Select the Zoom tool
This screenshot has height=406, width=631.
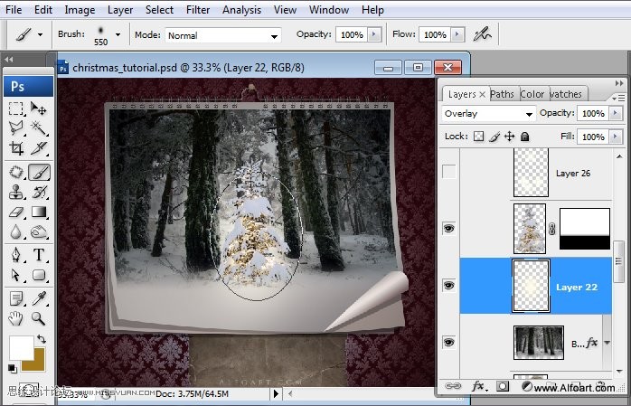pyautogui.click(x=39, y=318)
